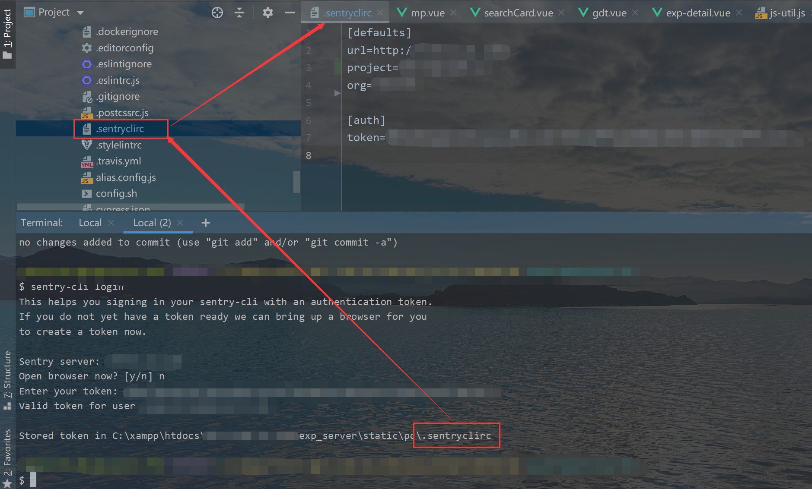Open the .eslintrc.js file
Image resolution: width=812 pixels, height=489 pixels.
point(118,80)
